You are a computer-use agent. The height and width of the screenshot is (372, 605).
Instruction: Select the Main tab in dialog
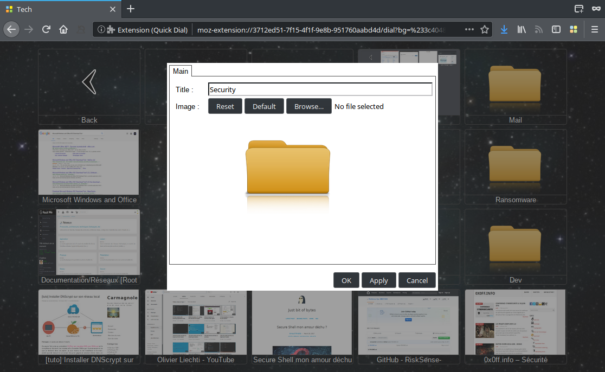click(x=181, y=71)
